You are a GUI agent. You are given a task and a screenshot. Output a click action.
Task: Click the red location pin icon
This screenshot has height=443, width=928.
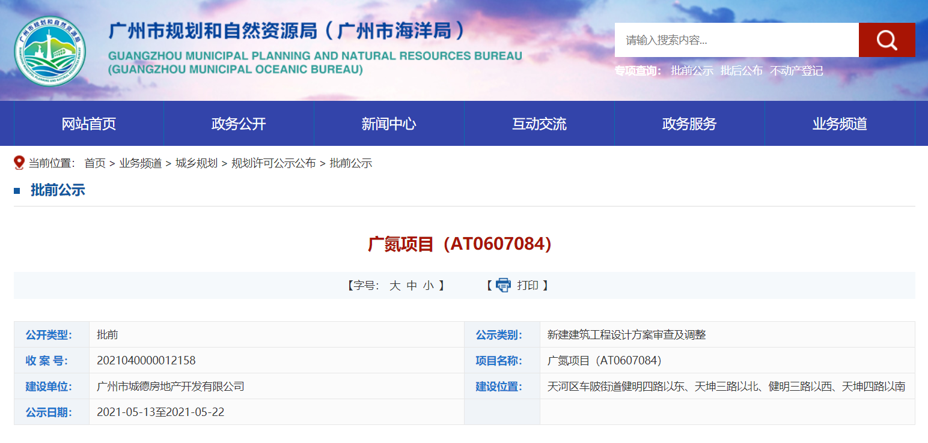(x=19, y=163)
